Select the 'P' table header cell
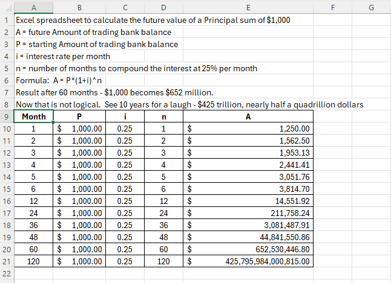 pos(79,116)
